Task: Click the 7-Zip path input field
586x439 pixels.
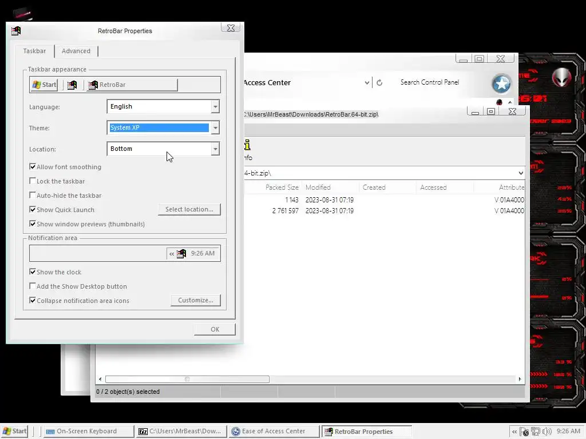Action: pos(381,173)
